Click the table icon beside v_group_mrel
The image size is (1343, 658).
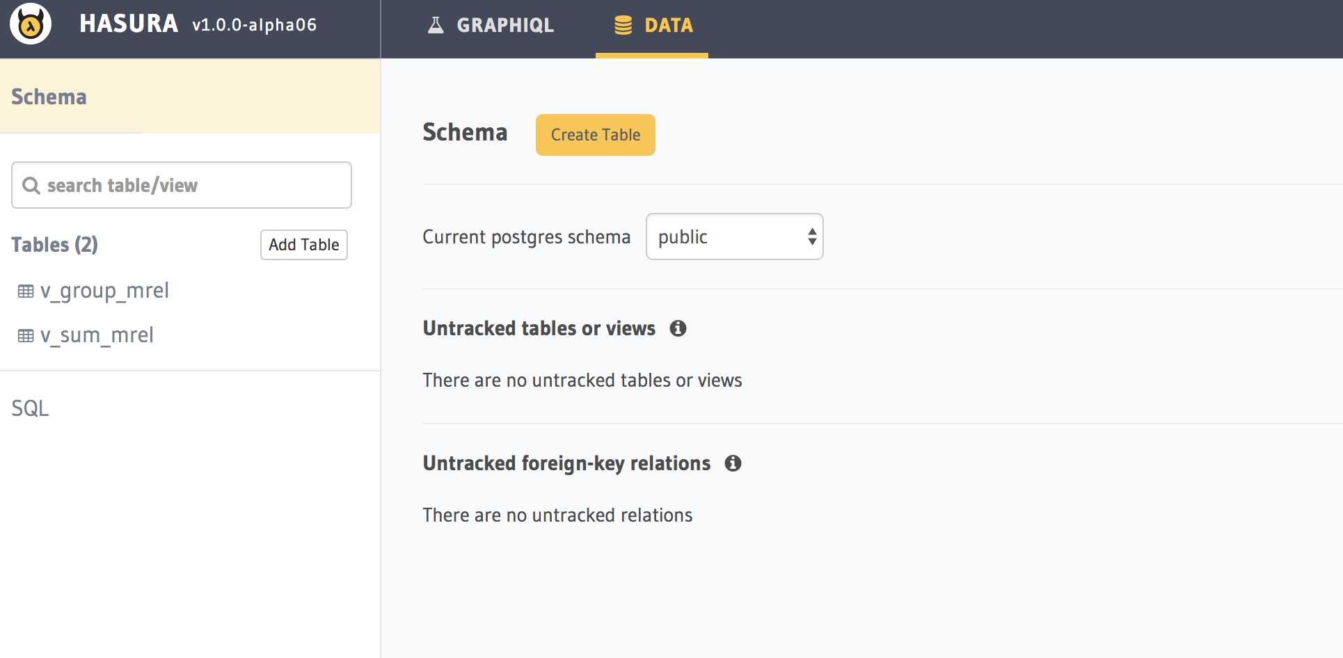pyautogui.click(x=26, y=291)
